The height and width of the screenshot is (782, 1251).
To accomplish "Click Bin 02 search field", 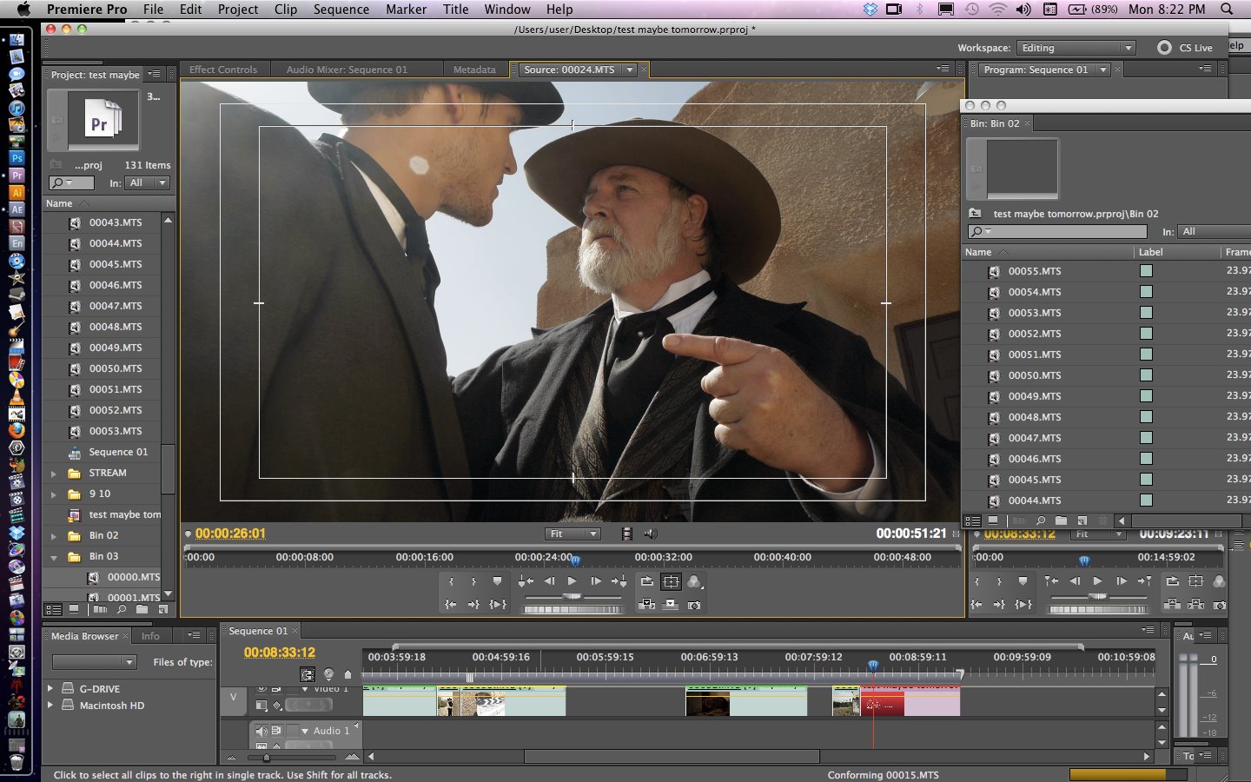I will pos(1057,231).
